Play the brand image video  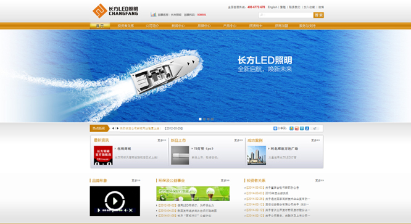[x=115, y=201]
